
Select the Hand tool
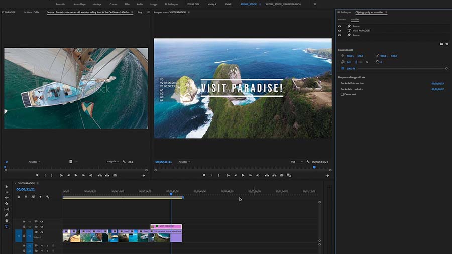point(7,221)
